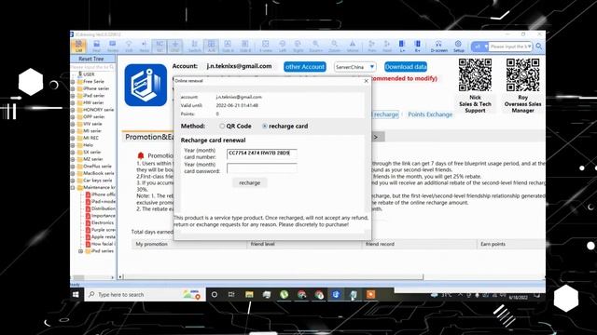597x335 pixels.
Task: Open File Explorer from the taskbar
Action: (x=249, y=294)
